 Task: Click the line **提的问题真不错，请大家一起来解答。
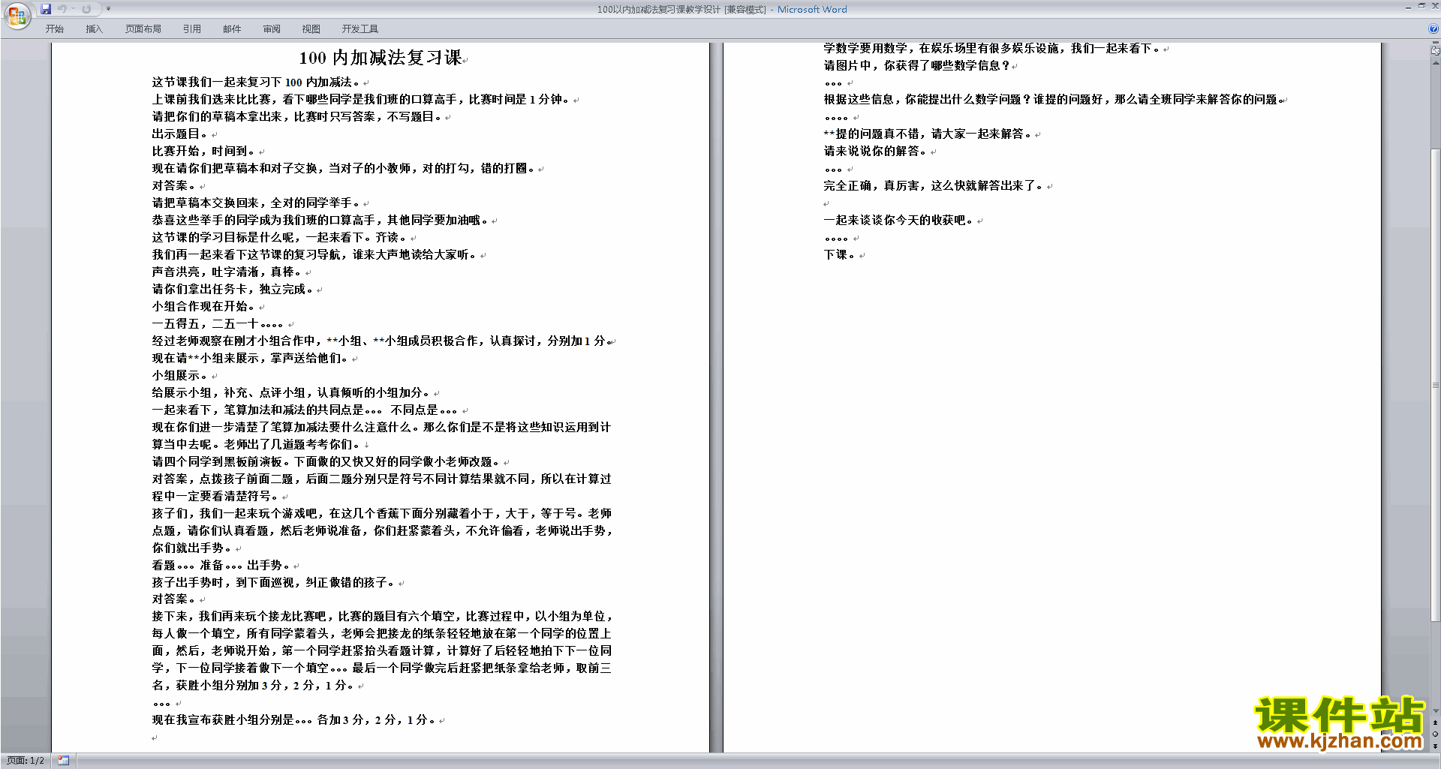pos(928,134)
